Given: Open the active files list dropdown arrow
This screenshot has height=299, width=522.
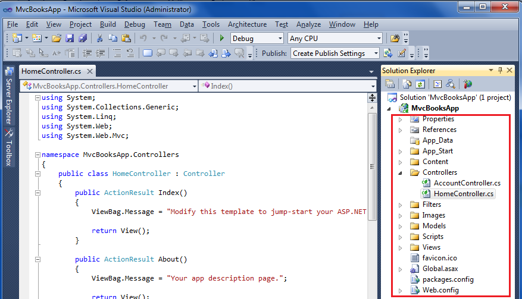Looking at the screenshot, I should click(x=371, y=71).
